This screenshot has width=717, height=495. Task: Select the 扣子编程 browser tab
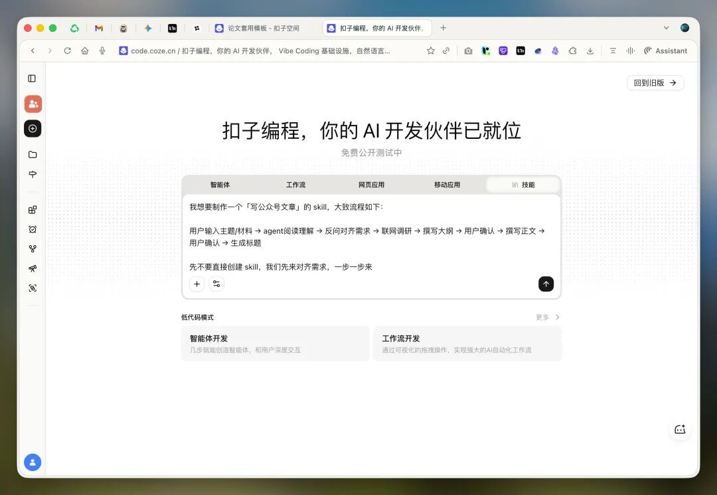pyautogui.click(x=377, y=29)
